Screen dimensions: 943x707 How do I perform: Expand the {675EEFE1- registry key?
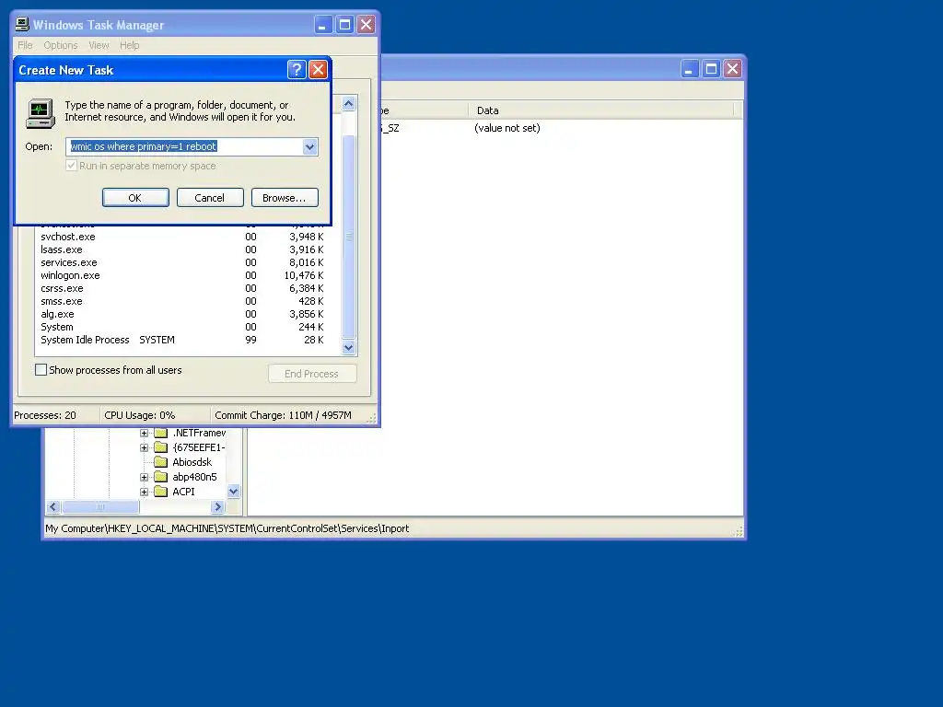click(x=144, y=447)
